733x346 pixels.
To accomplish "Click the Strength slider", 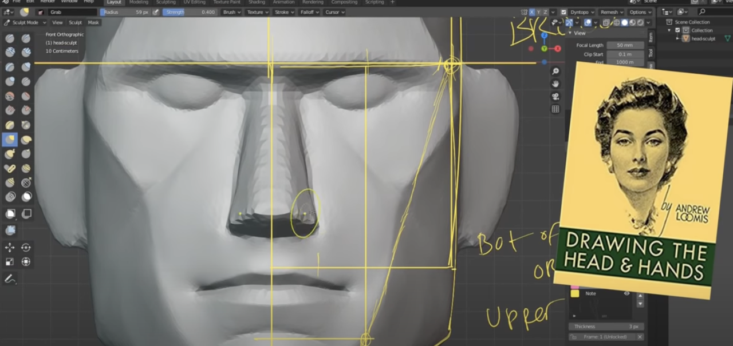I will 190,12.
